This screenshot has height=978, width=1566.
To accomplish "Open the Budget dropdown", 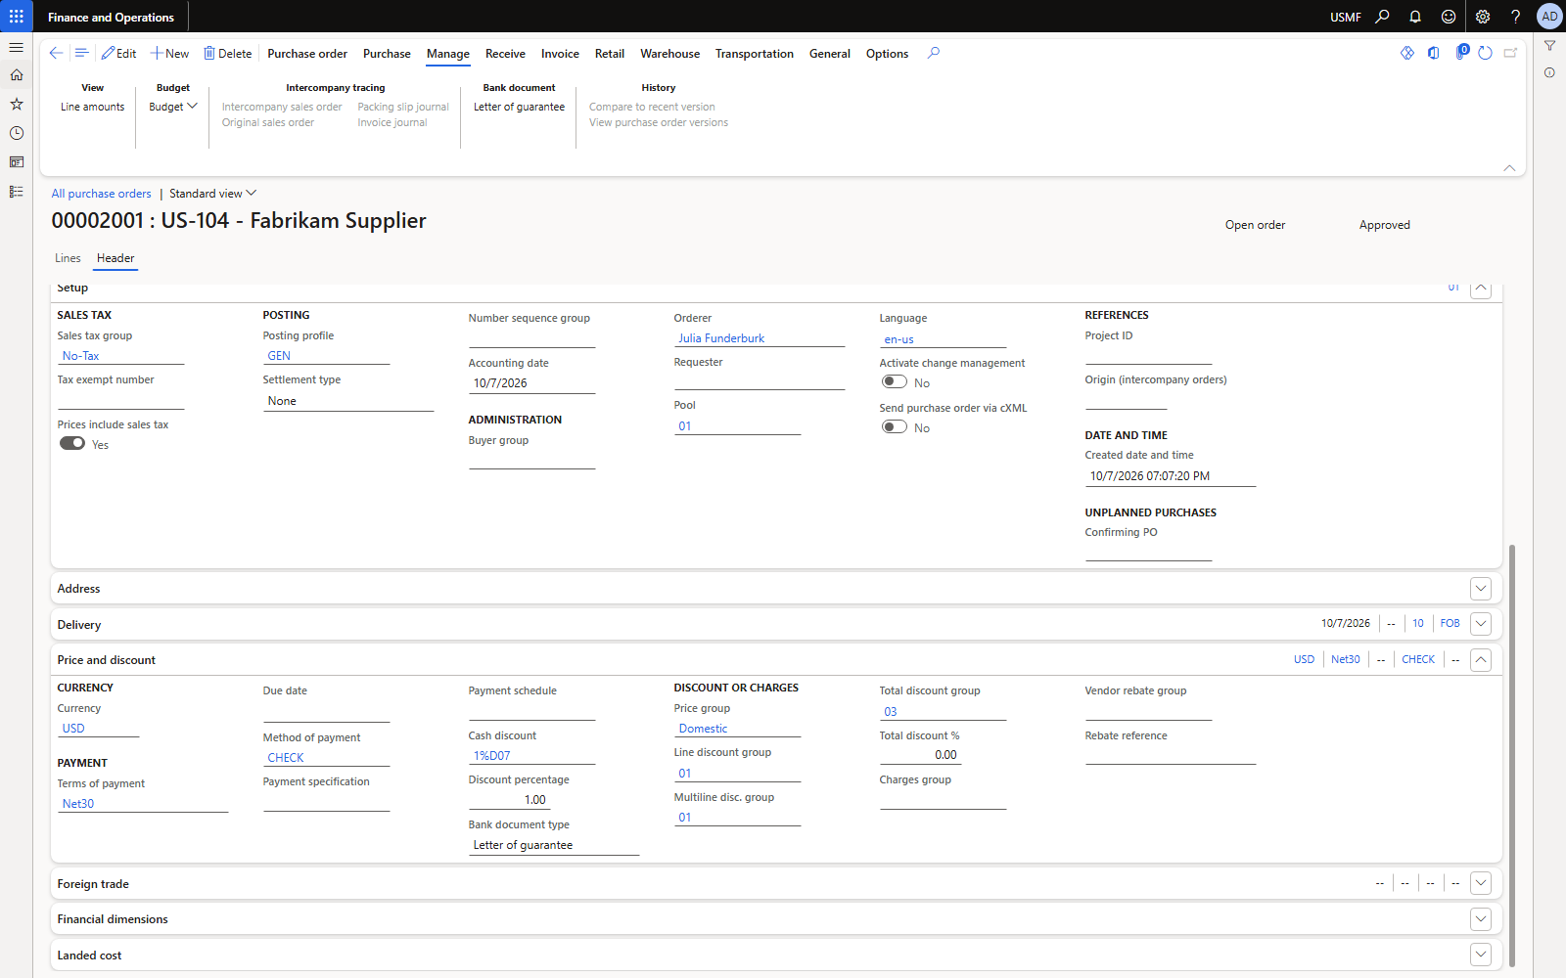I will (173, 107).
